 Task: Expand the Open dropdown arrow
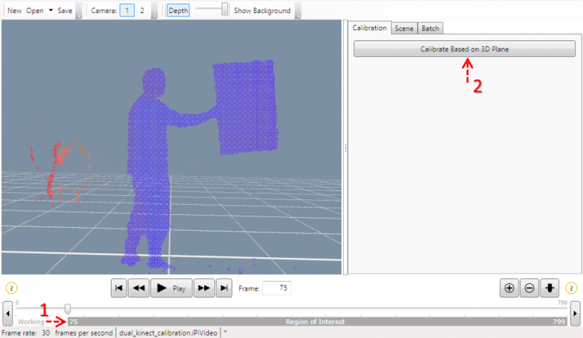(x=50, y=10)
